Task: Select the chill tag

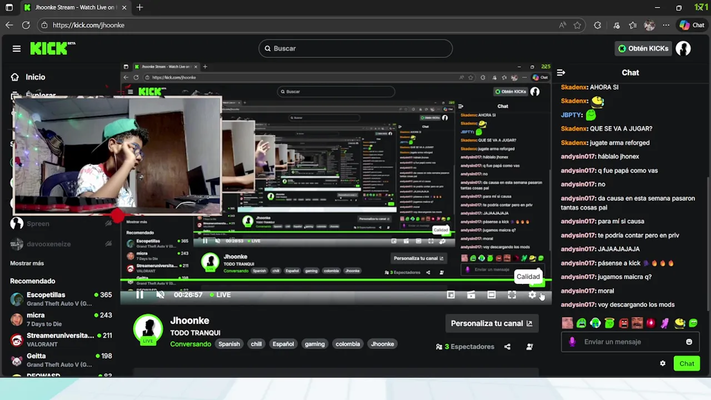Action: (256, 344)
